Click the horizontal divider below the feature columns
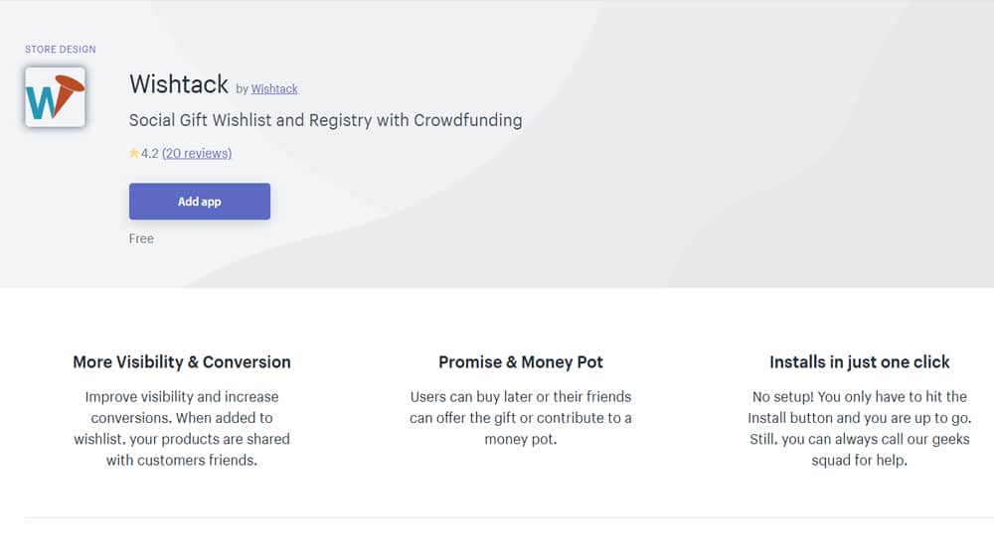Image resolution: width=994 pixels, height=556 pixels. (x=509, y=517)
